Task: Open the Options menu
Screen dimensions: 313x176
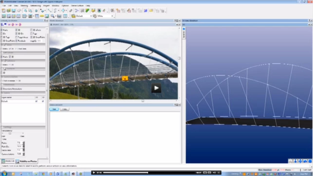Action: [65, 6]
